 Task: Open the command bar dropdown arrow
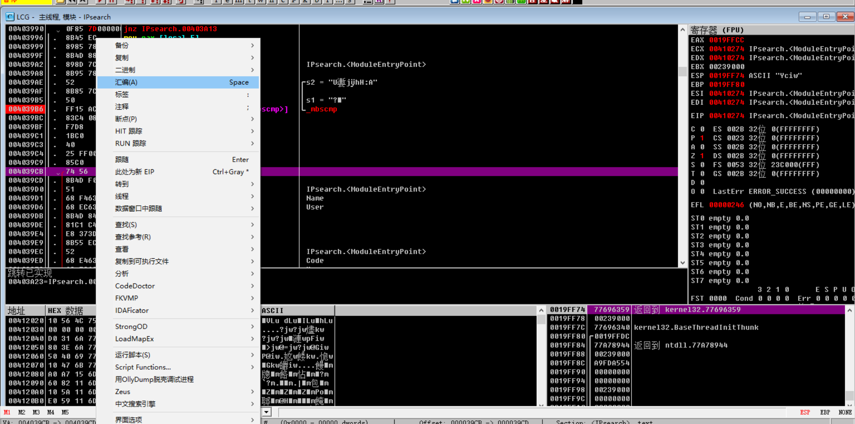click(x=267, y=412)
